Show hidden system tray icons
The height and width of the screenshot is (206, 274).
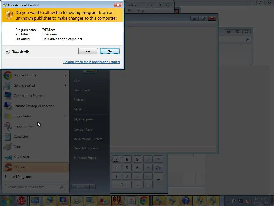coord(227,201)
